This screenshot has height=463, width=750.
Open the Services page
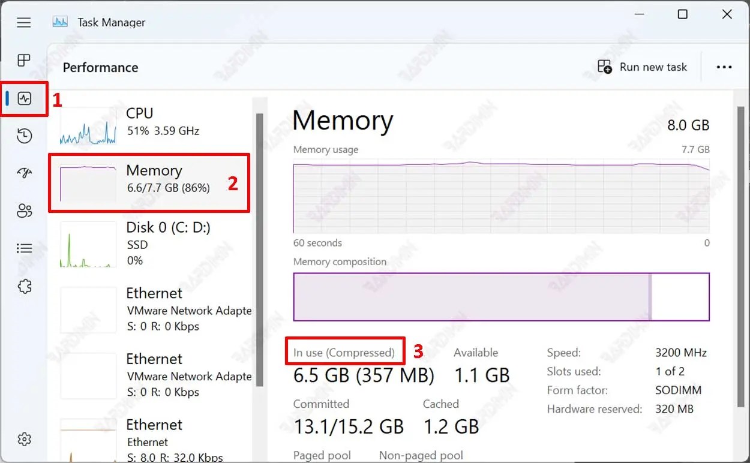click(x=24, y=286)
